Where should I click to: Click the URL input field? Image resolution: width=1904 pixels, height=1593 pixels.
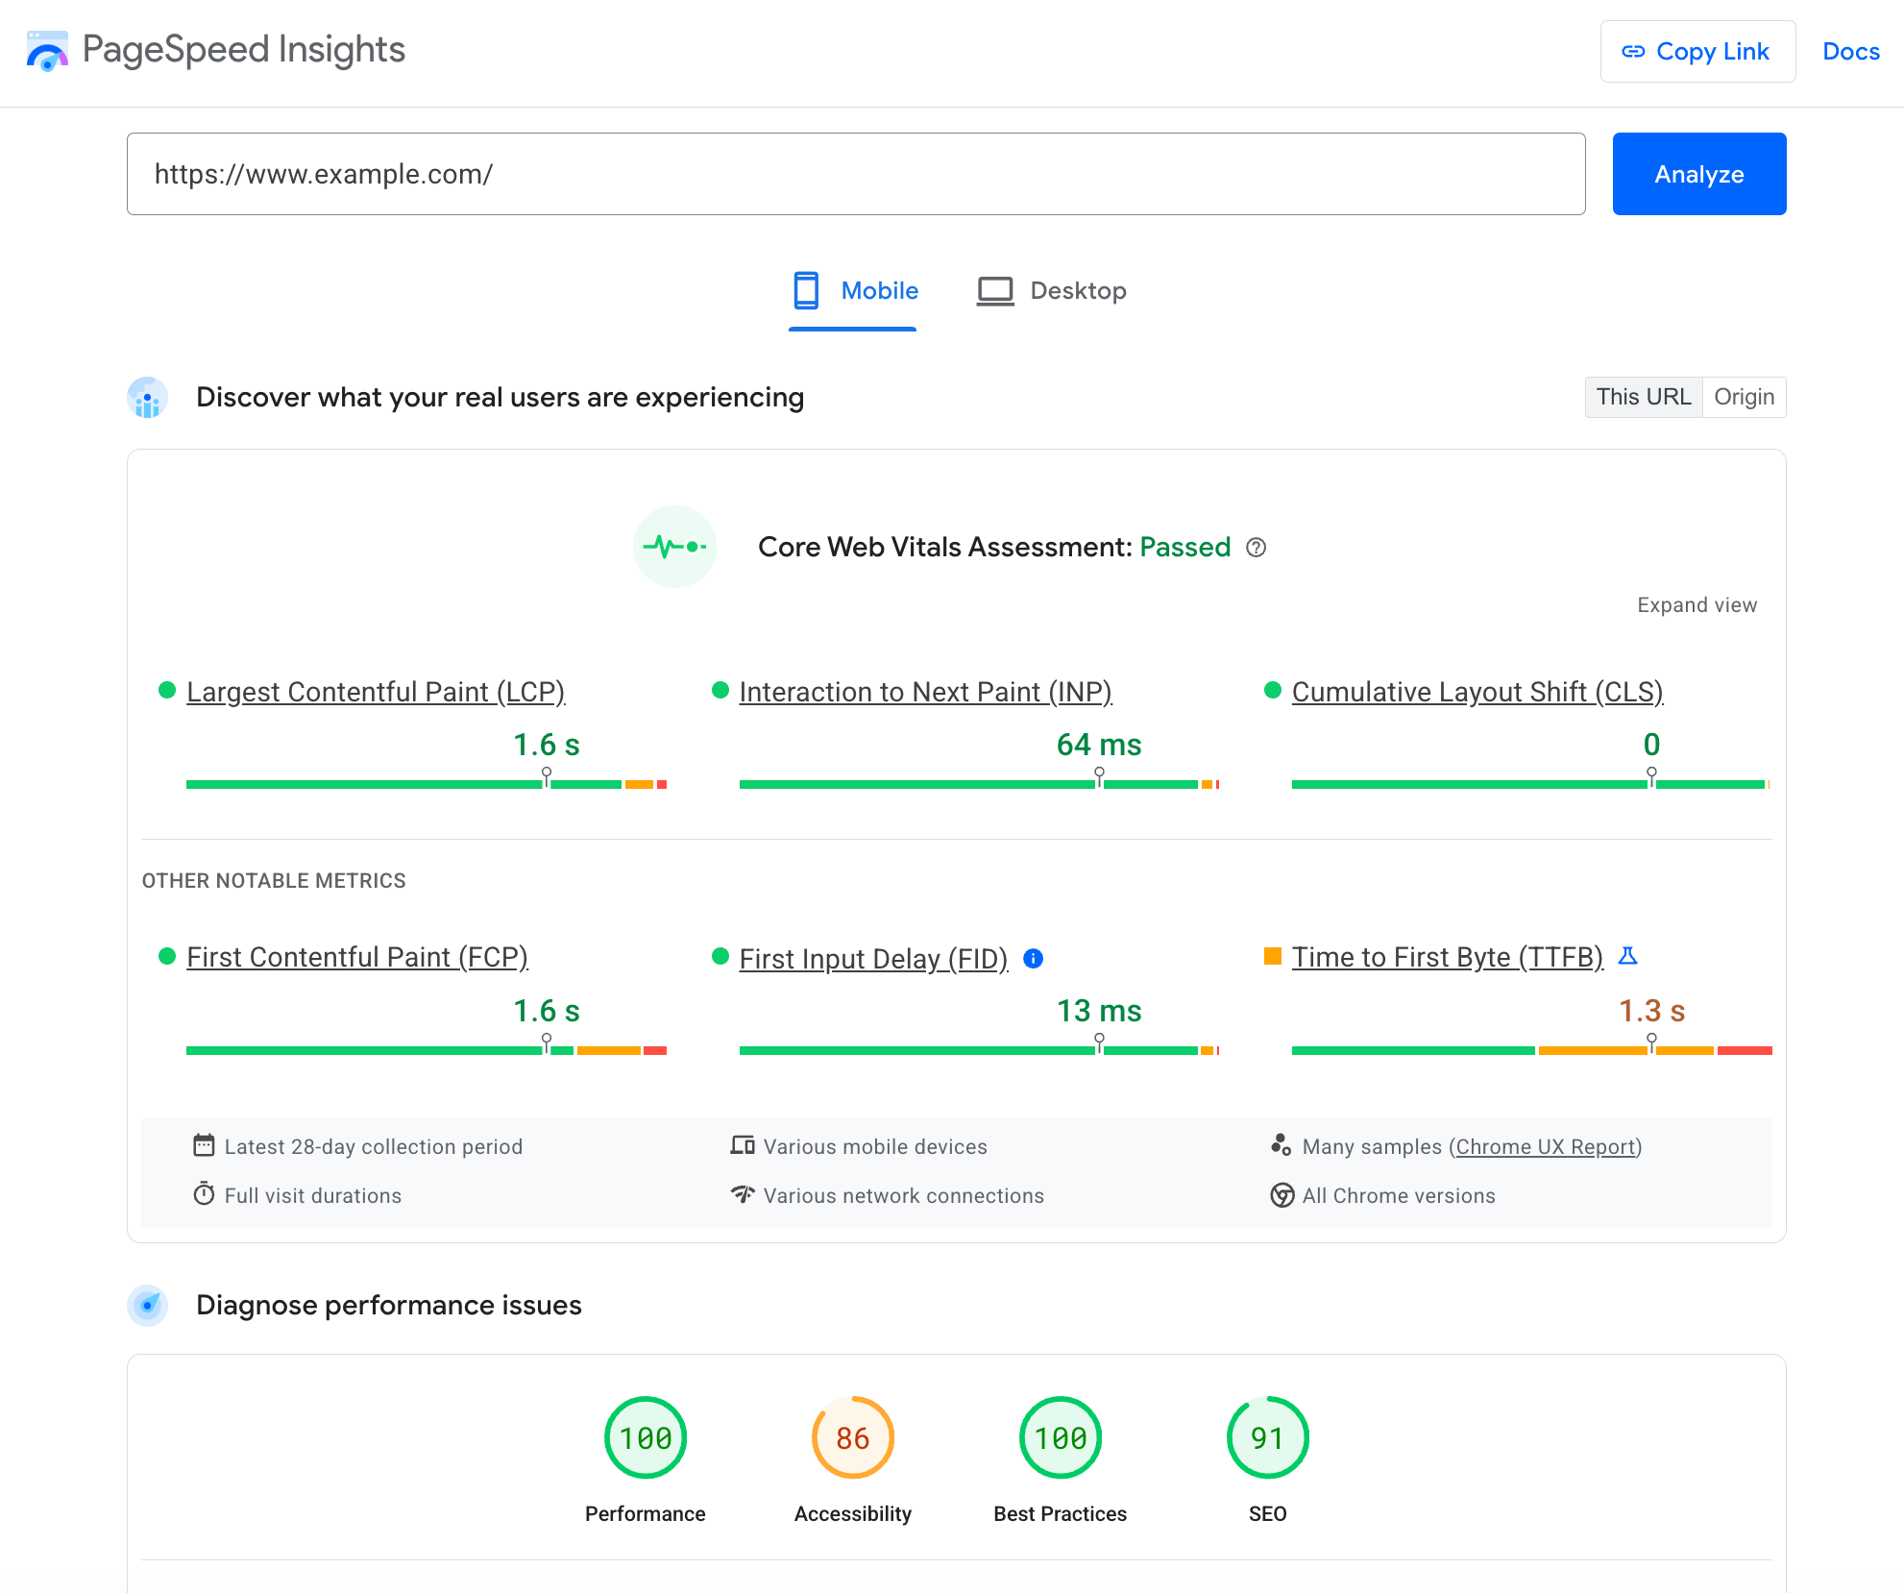tap(856, 172)
